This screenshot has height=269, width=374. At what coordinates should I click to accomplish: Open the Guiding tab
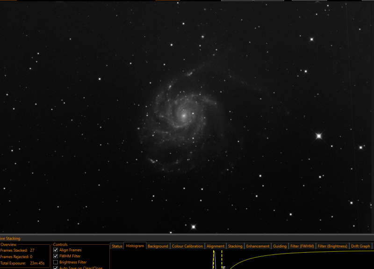[x=280, y=246]
